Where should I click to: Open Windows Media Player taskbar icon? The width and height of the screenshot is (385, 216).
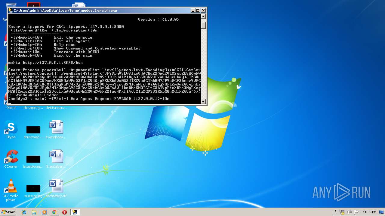[x=44, y=212]
